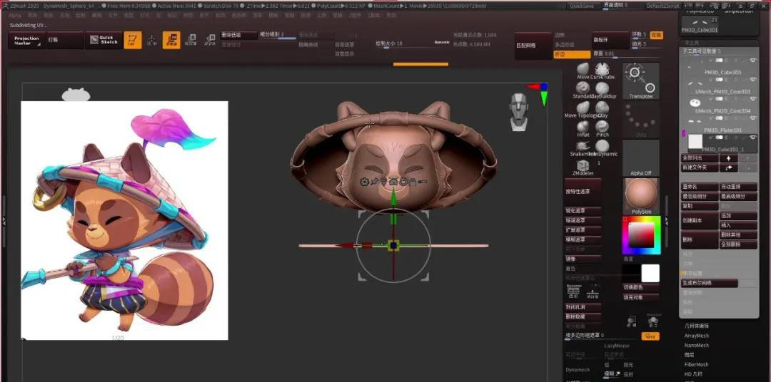Select the Standard brush

(x=583, y=90)
